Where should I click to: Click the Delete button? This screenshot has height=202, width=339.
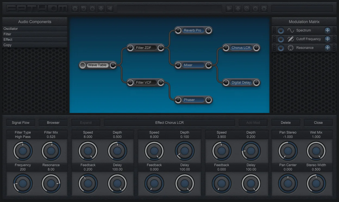pos(286,123)
